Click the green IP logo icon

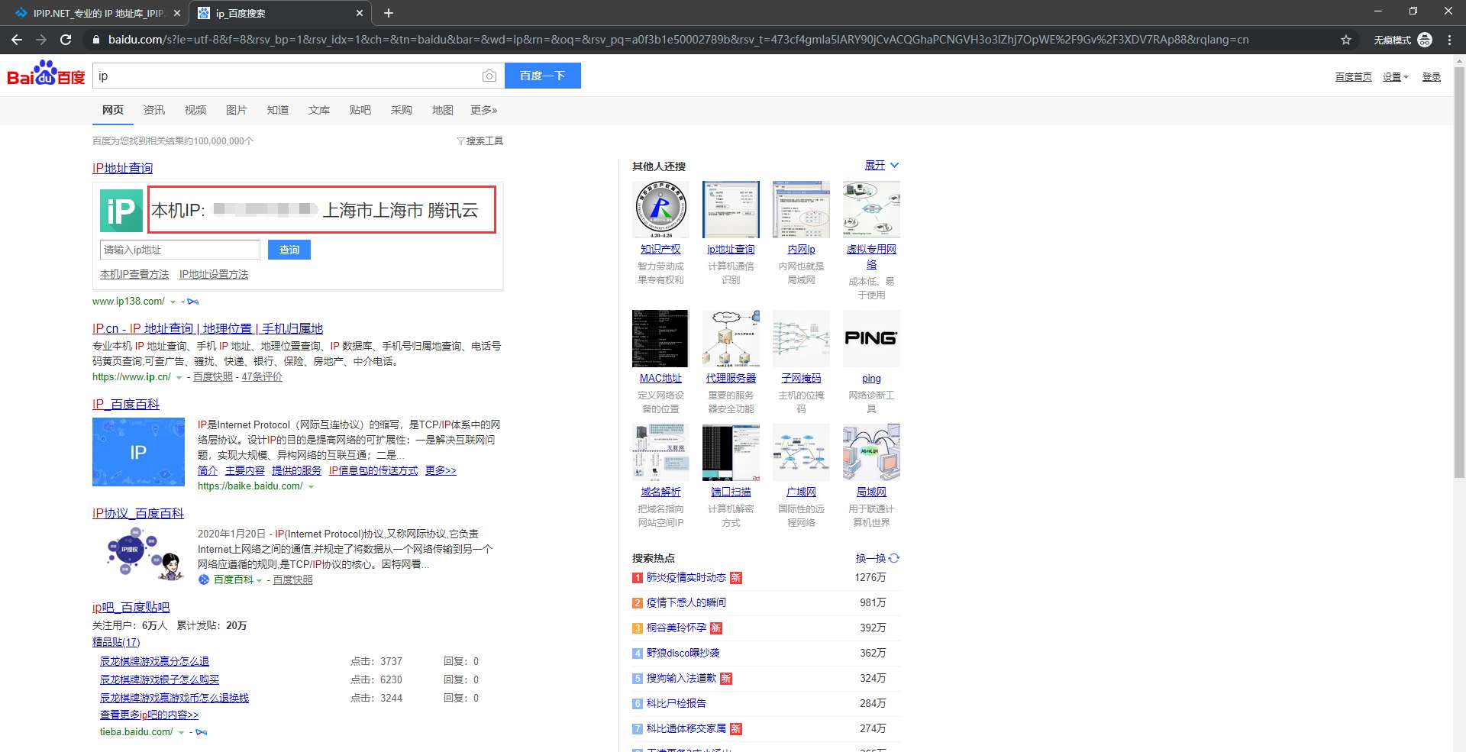pos(121,211)
